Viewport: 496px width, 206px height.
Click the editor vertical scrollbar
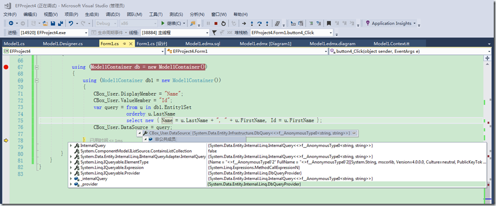click(487, 133)
